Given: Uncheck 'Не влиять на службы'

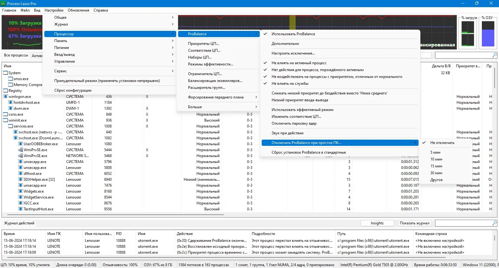Looking at the screenshot, I should coord(340,84).
